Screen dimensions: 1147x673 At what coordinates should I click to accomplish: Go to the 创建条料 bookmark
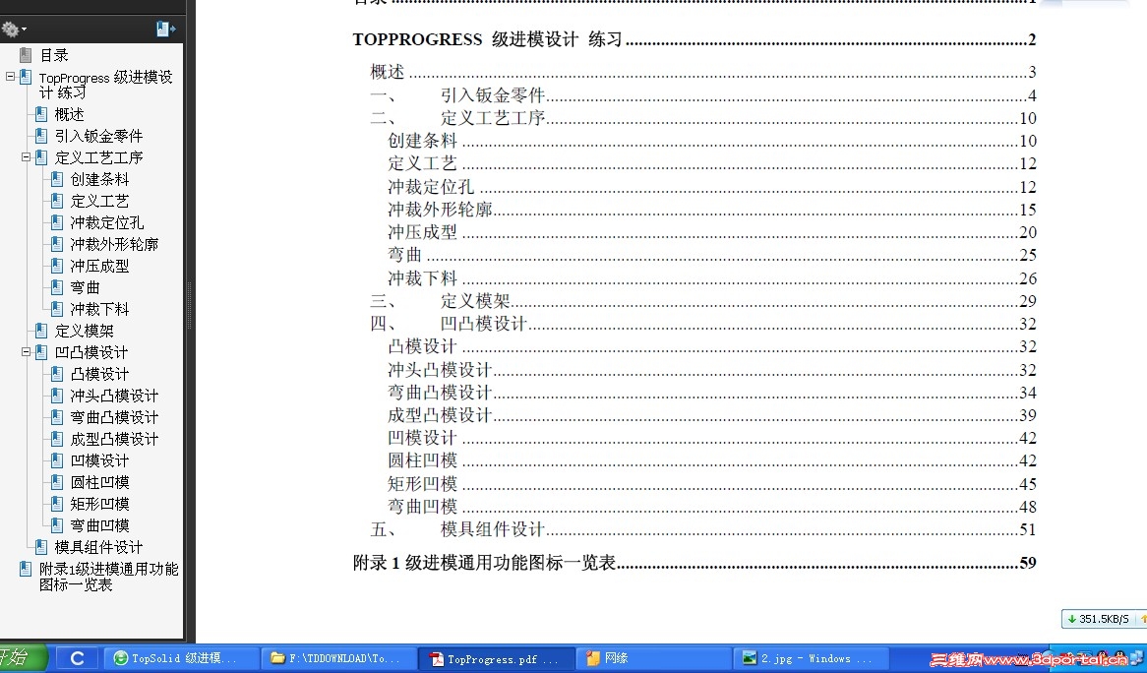pos(100,179)
